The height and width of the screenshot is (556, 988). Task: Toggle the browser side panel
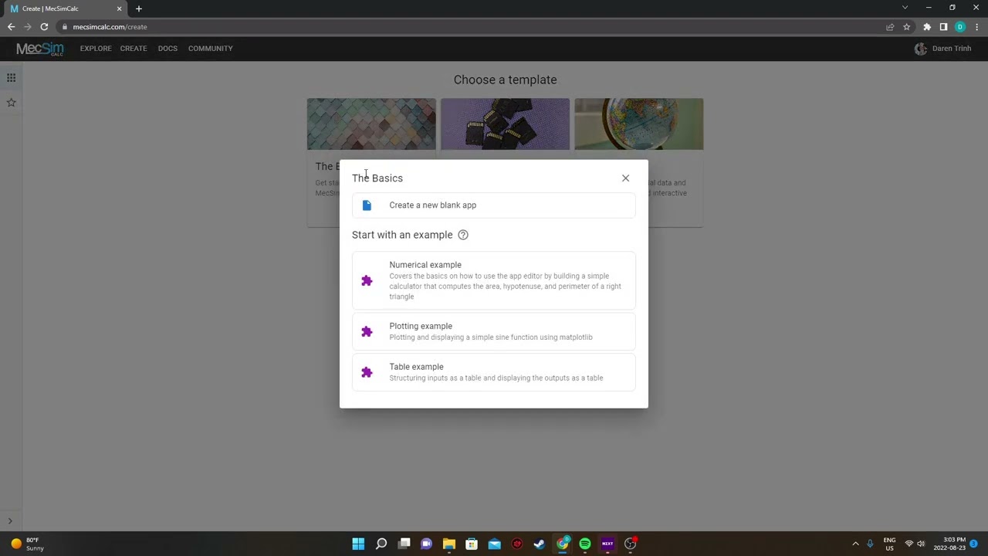click(943, 27)
